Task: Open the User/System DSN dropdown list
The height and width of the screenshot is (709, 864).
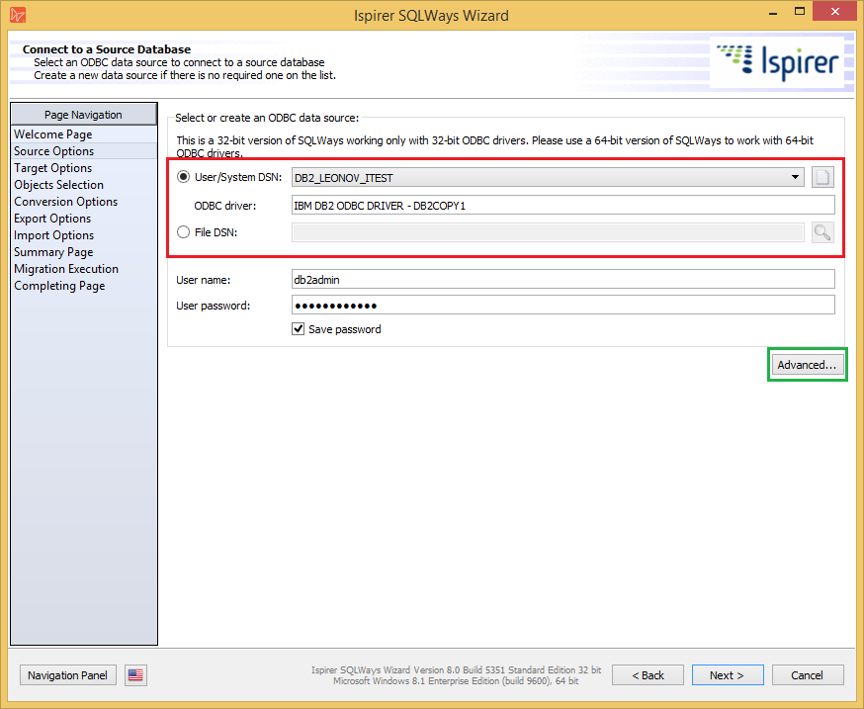Action: (x=797, y=177)
